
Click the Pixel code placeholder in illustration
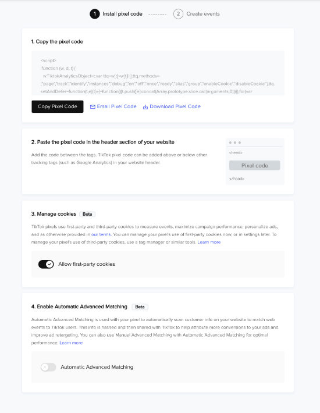[254, 165]
